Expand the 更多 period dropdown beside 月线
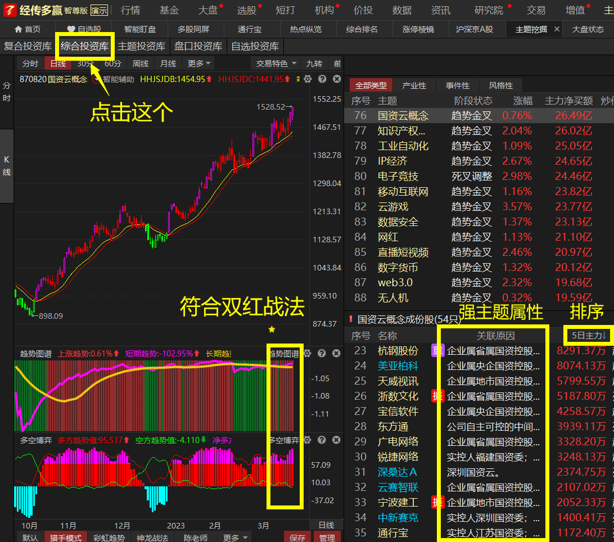614x542 pixels. click(x=199, y=64)
